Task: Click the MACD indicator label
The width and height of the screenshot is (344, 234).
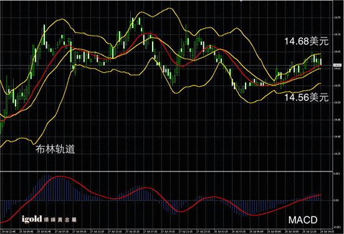Action: tap(303, 220)
